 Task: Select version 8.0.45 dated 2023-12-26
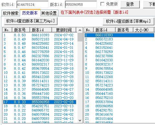point(40,56)
